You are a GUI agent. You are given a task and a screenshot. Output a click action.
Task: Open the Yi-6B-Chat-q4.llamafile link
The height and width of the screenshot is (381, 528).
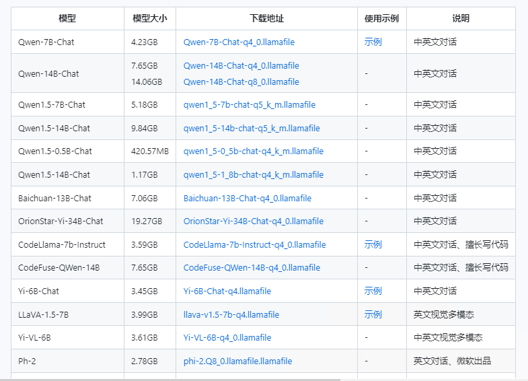click(227, 291)
